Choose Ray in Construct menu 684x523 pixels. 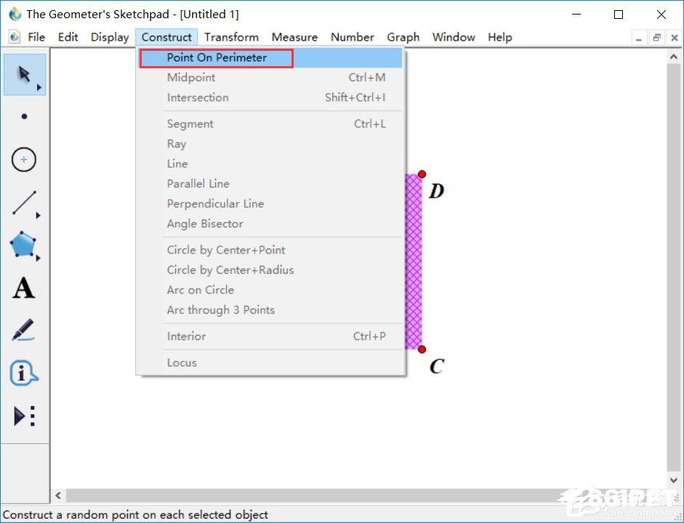pyautogui.click(x=270, y=144)
